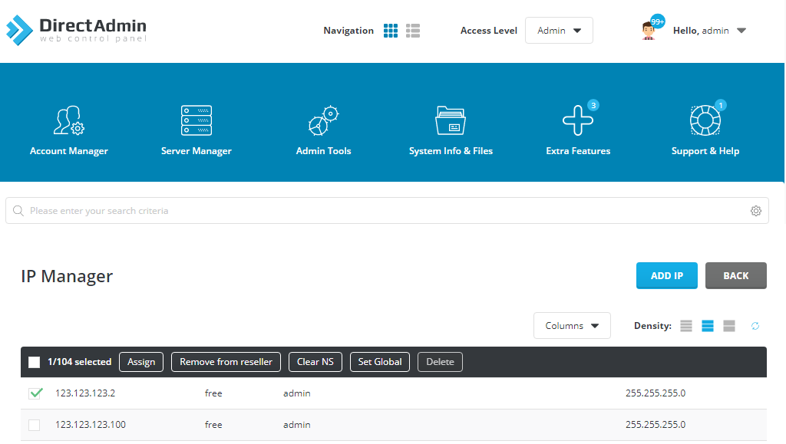Click the Clear NS button
This screenshot has height=444, width=786.
pyautogui.click(x=315, y=362)
